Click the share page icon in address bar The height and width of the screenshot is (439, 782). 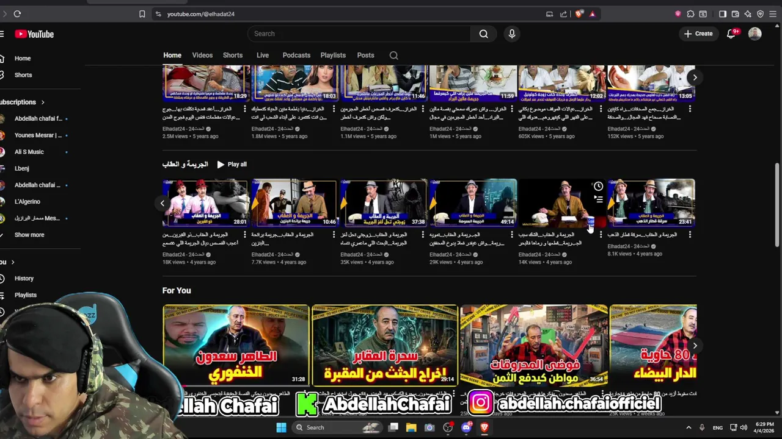[x=563, y=14]
